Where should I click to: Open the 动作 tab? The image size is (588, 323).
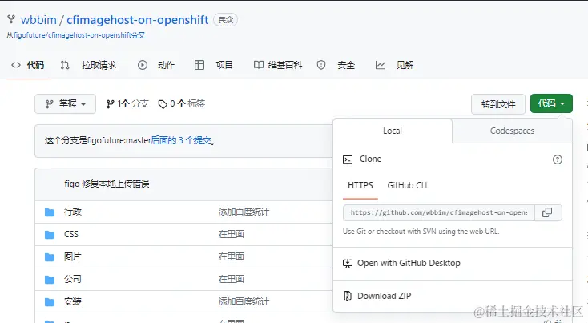pyautogui.click(x=166, y=65)
